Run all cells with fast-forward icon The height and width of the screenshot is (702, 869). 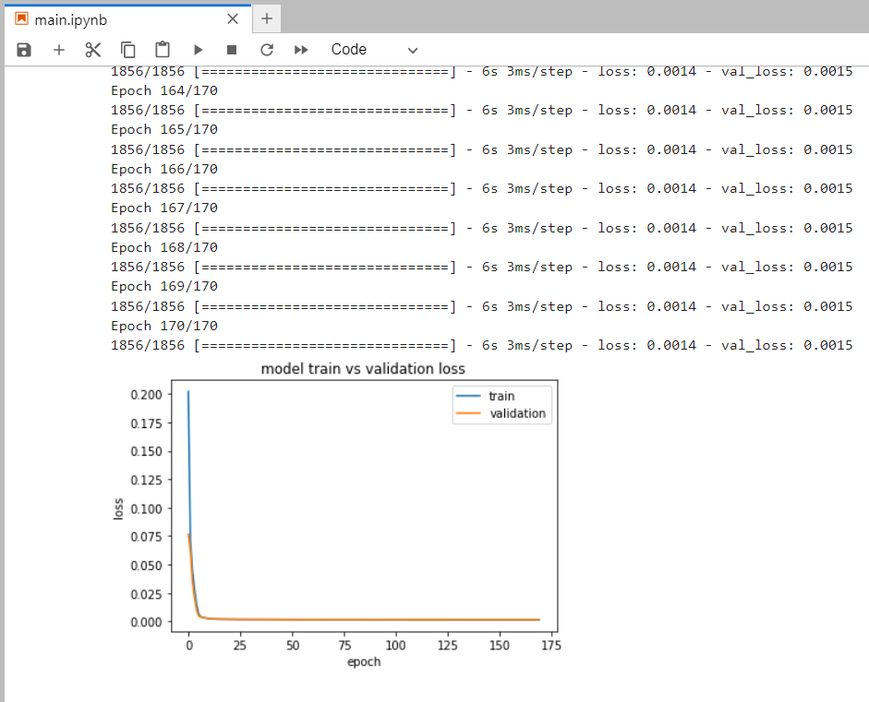[299, 50]
